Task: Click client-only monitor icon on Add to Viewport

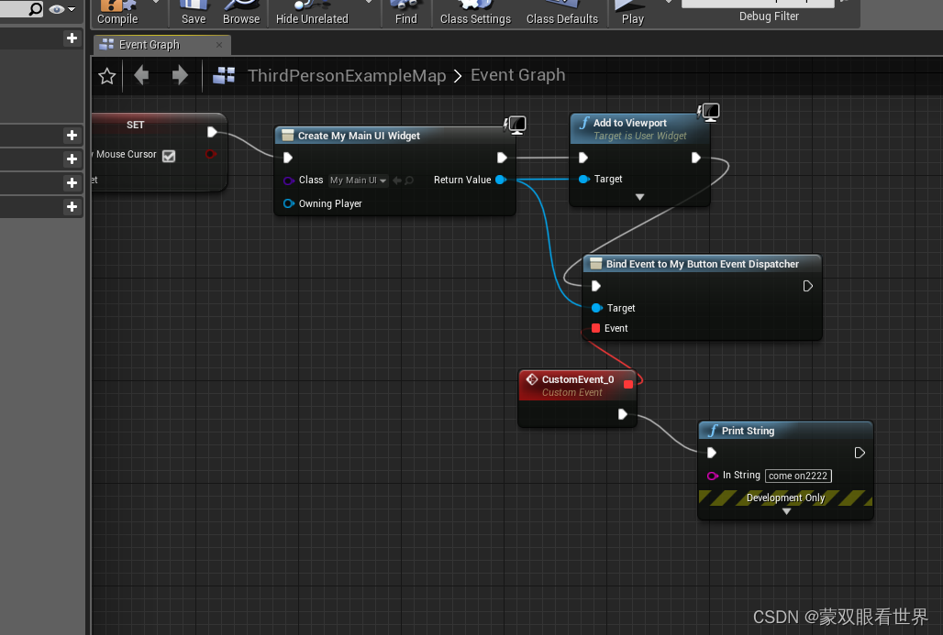Action: (710, 112)
